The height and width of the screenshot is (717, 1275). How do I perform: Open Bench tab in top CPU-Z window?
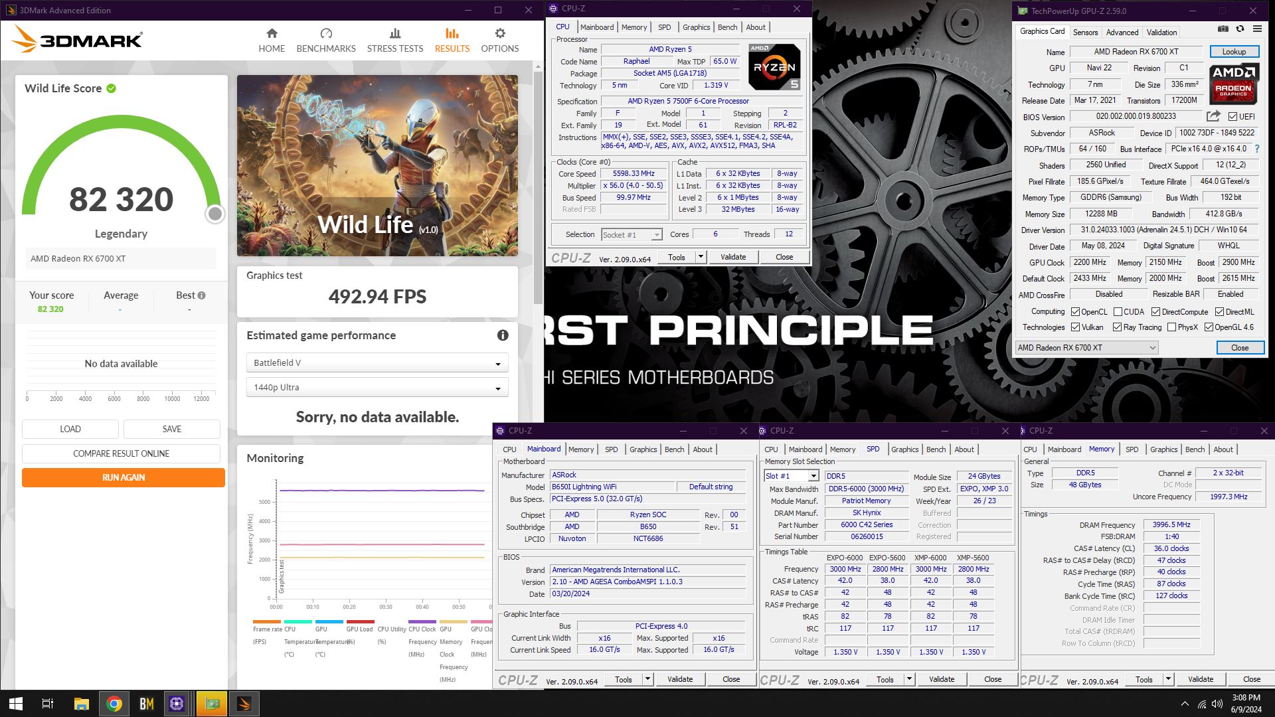(727, 27)
